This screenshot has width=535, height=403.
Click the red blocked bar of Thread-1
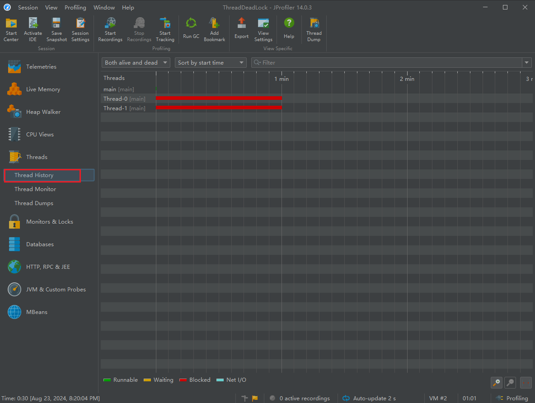coord(219,108)
